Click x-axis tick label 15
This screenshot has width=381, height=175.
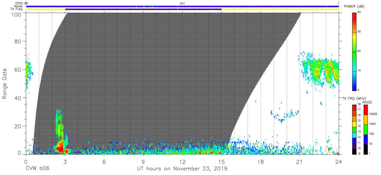[x=222, y=162]
